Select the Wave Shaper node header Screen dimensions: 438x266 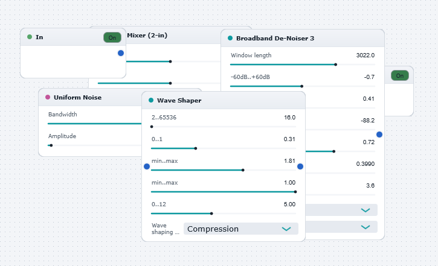[x=224, y=100]
